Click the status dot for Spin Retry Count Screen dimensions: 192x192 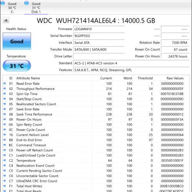pos(5,124)
